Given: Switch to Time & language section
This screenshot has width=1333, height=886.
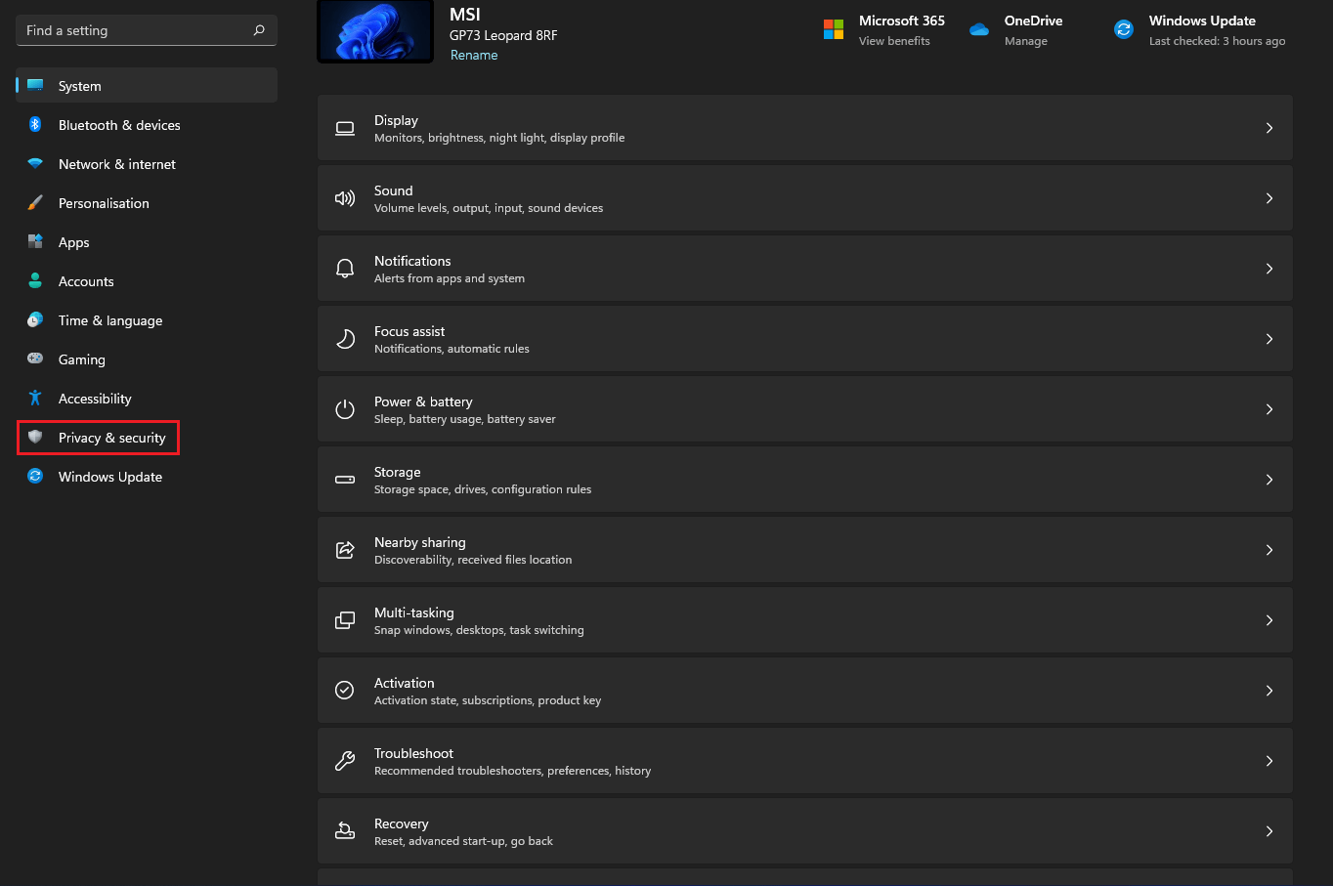Looking at the screenshot, I should coord(110,320).
